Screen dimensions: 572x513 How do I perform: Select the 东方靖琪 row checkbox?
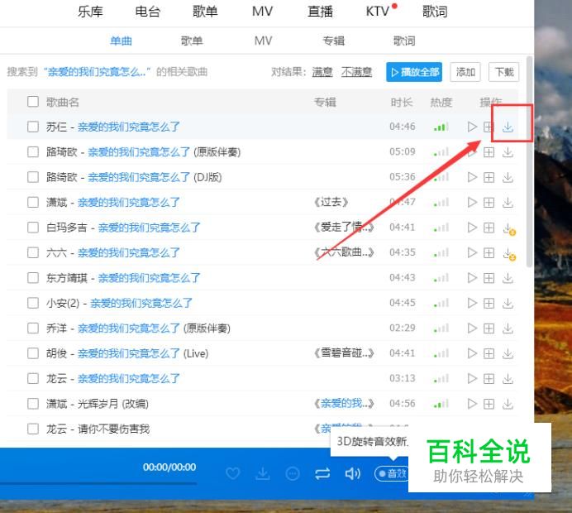tap(33, 278)
